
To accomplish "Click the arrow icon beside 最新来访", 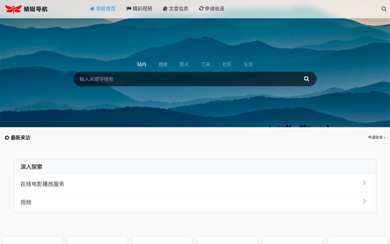I will (x=7, y=138).
